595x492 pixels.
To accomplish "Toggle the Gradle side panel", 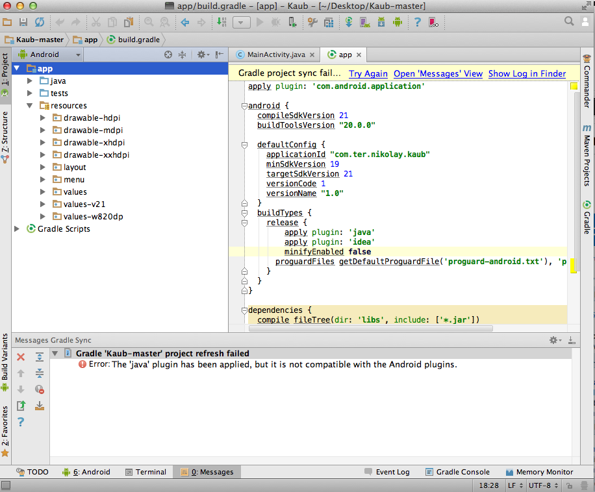I will coord(587,217).
